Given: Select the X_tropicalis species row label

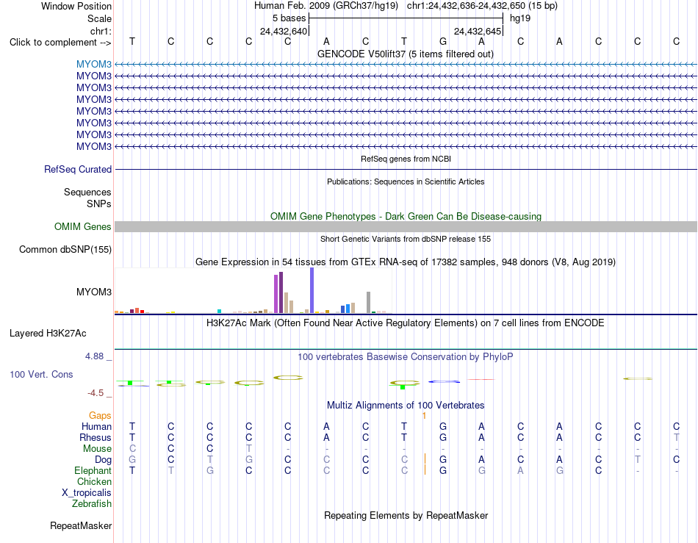Looking at the screenshot, I should (x=87, y=493).
